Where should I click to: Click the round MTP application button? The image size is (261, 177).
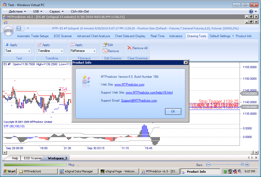(9, 30)
